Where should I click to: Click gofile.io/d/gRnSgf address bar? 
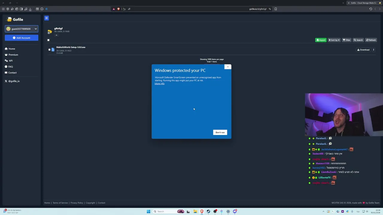click(258, 9)
